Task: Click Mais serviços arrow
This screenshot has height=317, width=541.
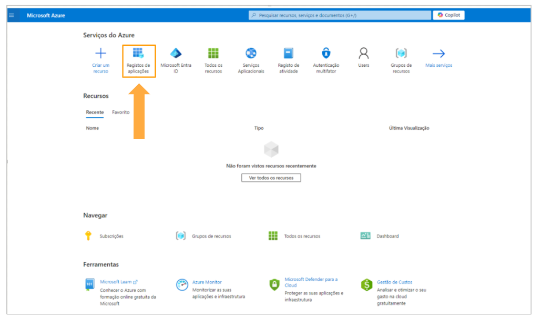Action: tap(438, 54)
